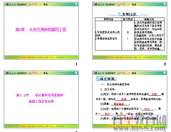This screenshot has width=171, height=132.
Task: Click the footer navigation bar on slide 1
Action: point(41,57)
